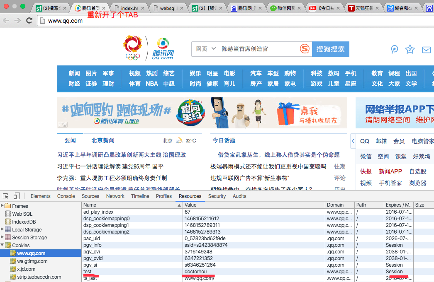Open the 网页 search type dropdown

click(x=206, y=49)
